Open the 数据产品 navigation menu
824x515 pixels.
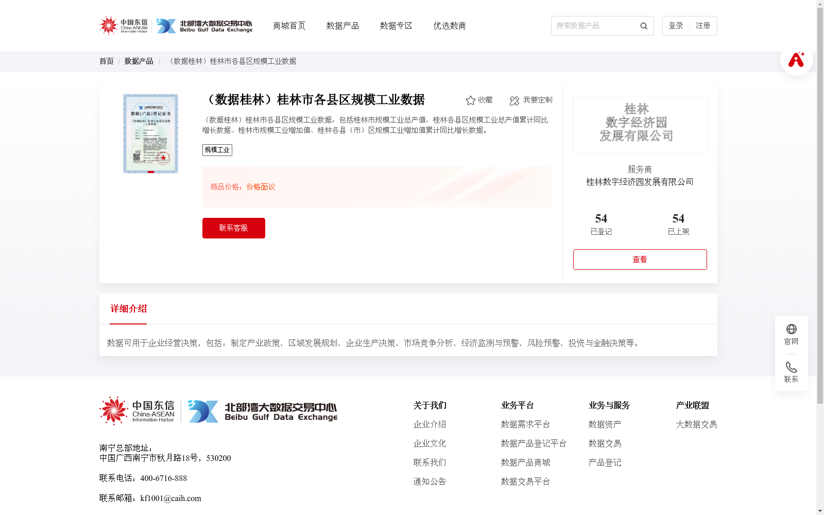click(x=342, y=26)
